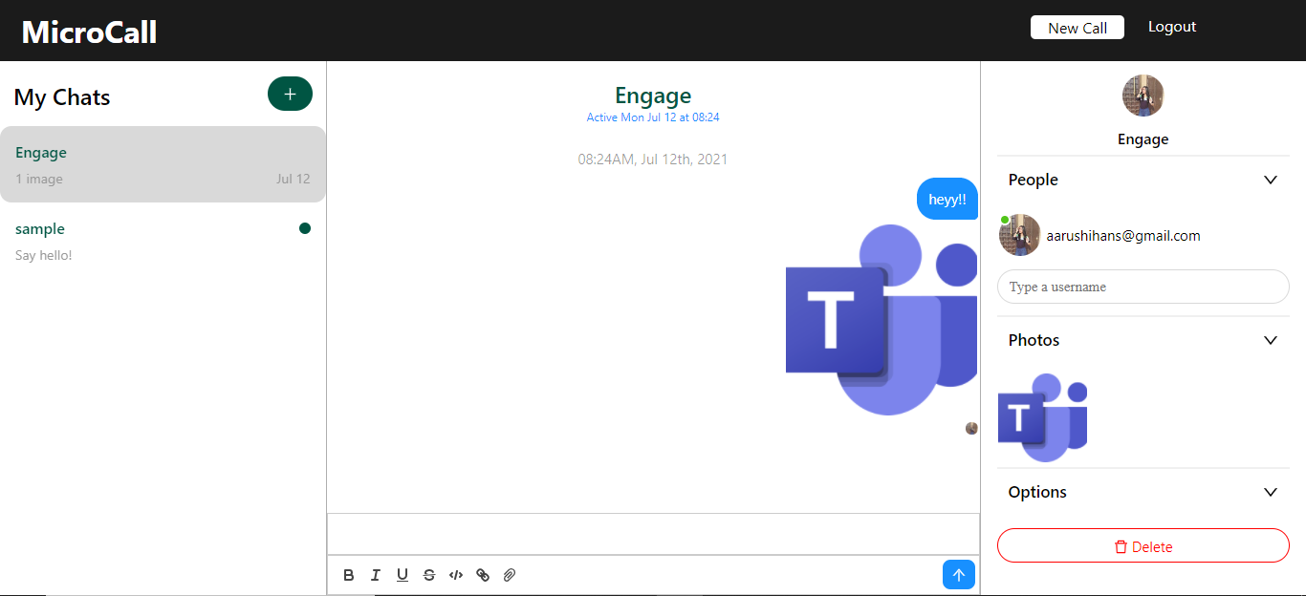This screenshot has width=1306, height=596.
Task: Toggle bold formatting
Action: 349,575
